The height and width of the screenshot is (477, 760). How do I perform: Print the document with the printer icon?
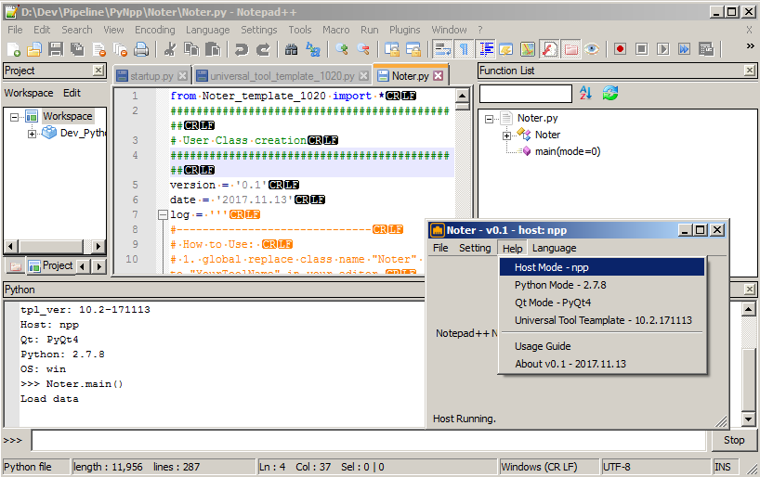click(x=141, y=49)
